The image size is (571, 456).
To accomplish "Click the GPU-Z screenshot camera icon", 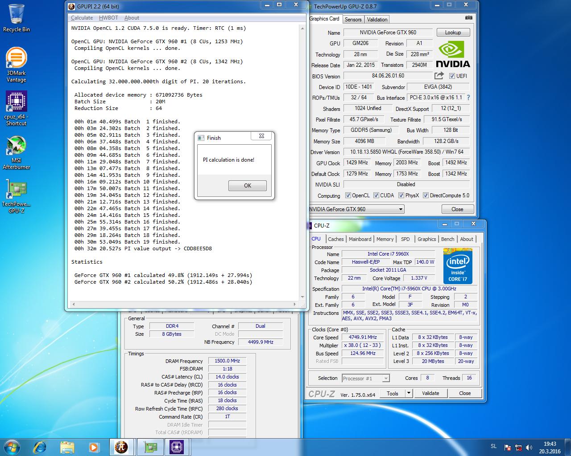I will [468, 18].
